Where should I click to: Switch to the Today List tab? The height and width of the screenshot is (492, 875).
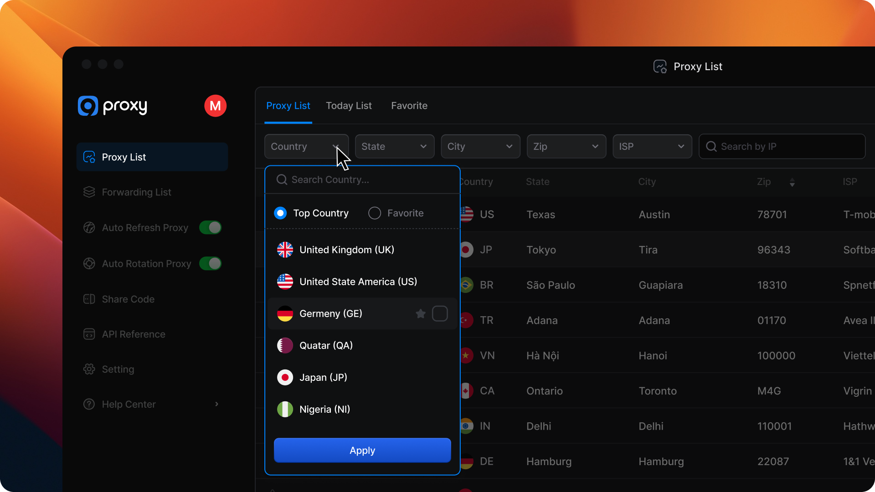coord(349,106)
